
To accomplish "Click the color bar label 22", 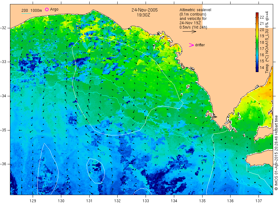I will click(x=262, y=17).
